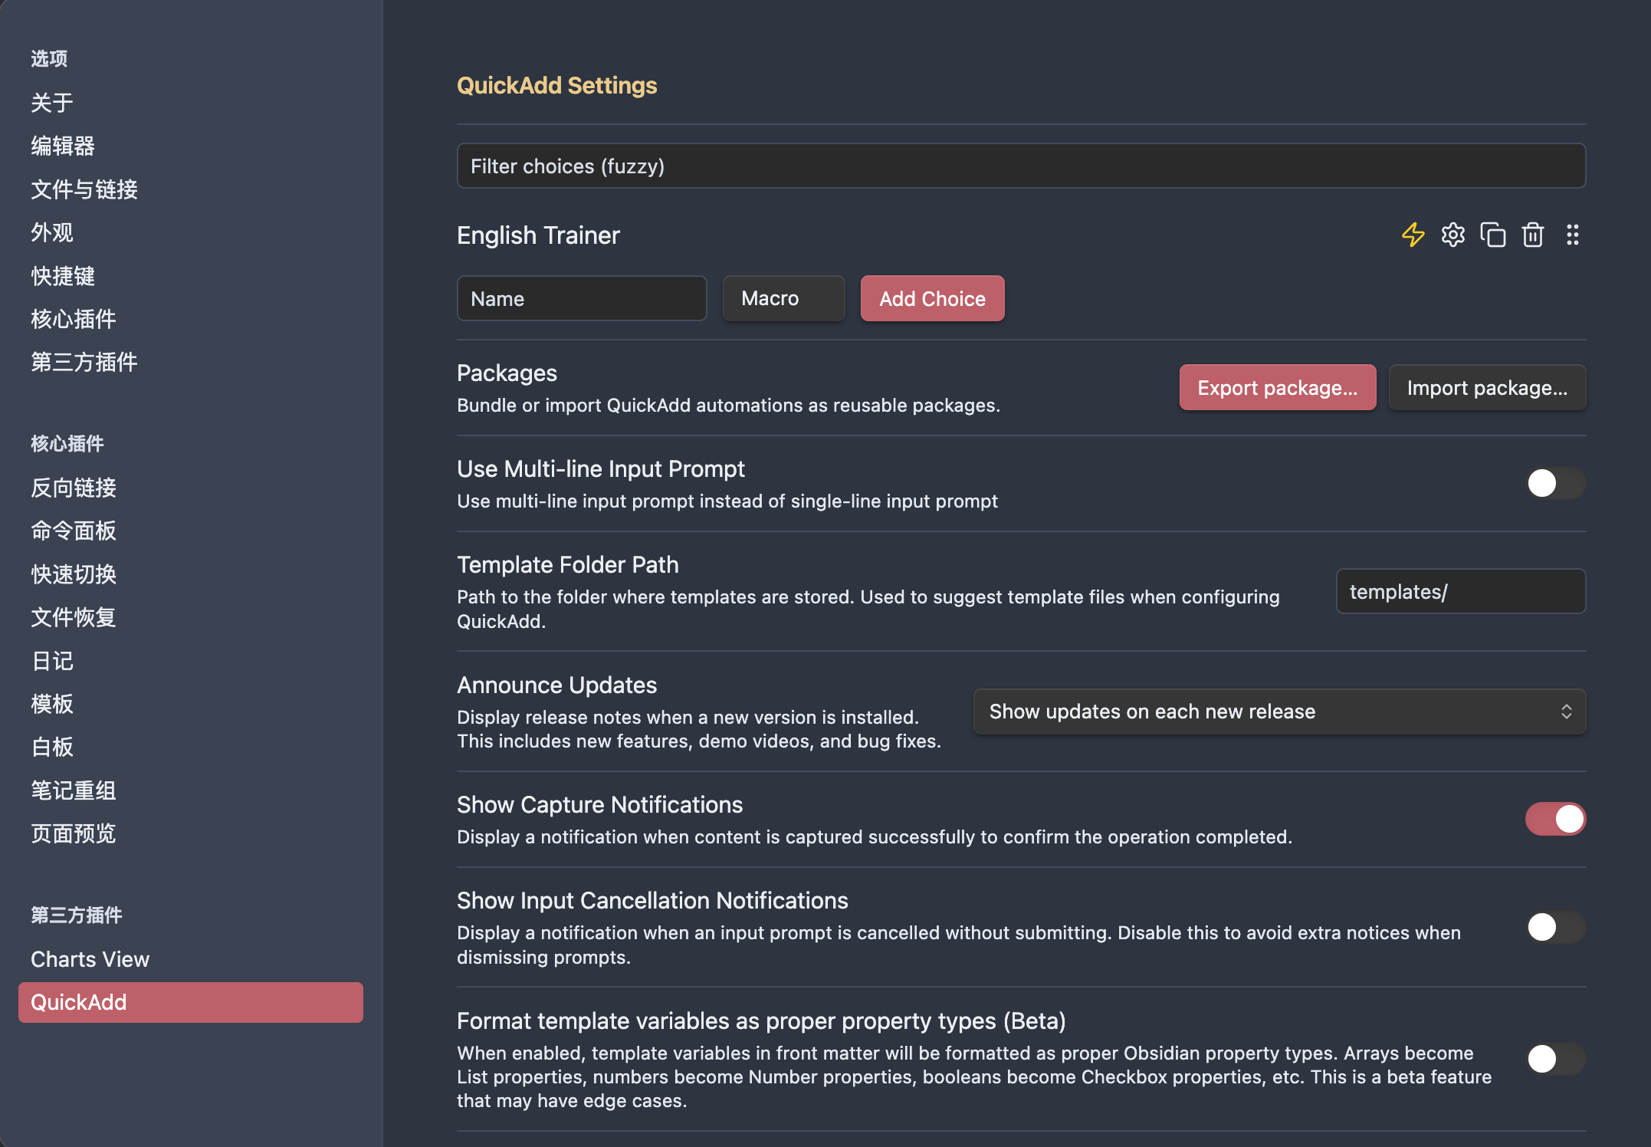
Task: Open the top 第三方插件 settings tab
Action: pyautogui.click(x=191, y=362)
